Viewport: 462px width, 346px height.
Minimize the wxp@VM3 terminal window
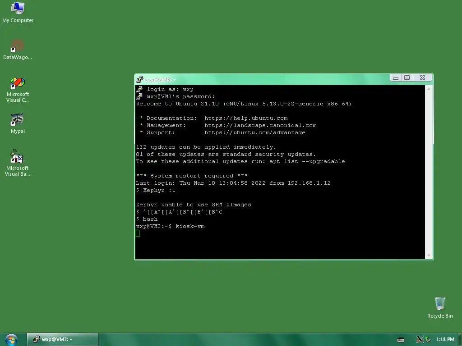coord(396,77)
